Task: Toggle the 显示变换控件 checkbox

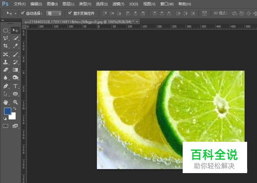Action: 70,13
